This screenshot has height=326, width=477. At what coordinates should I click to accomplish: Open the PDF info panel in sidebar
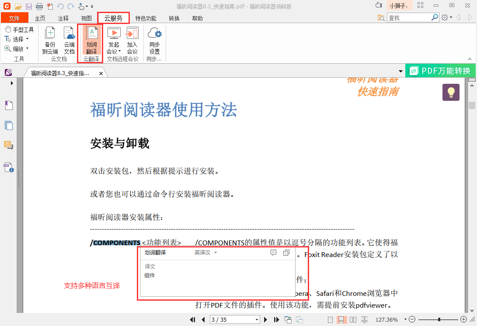(8, 167)
